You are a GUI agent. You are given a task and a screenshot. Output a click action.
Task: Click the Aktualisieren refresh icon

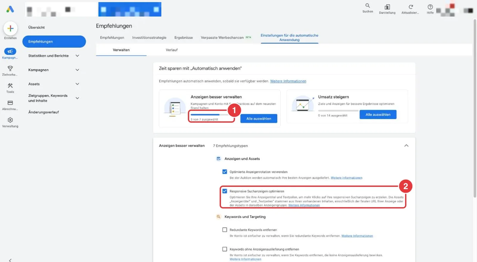click(x=411, y=7)
